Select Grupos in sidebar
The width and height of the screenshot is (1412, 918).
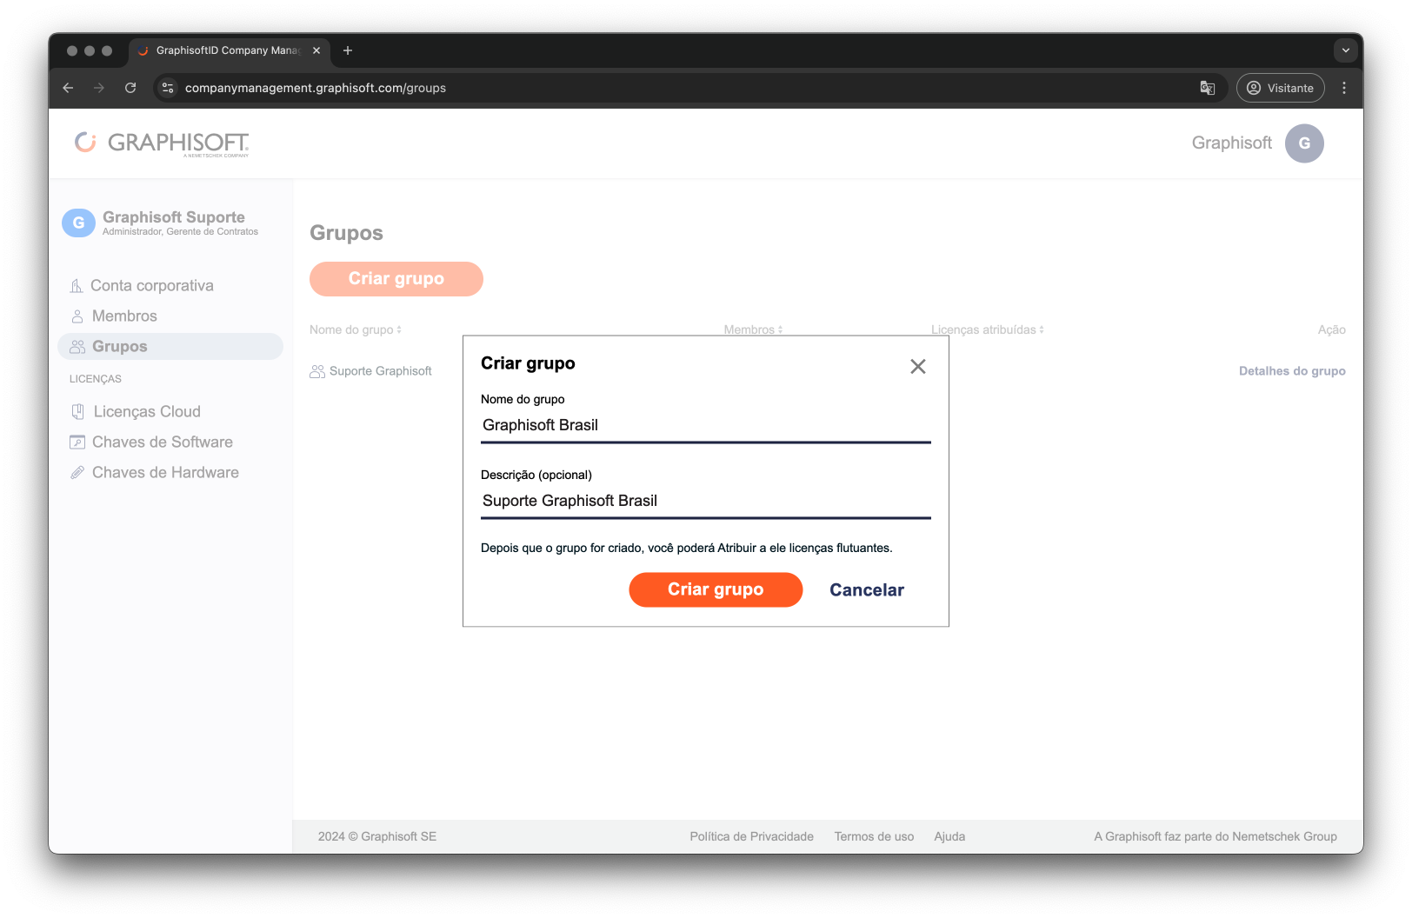[170, 346]
